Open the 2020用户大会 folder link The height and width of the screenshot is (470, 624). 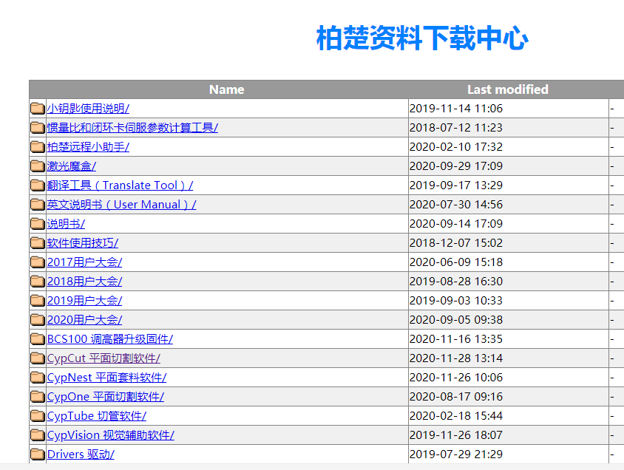pyautogui.click(x=85, y=320)
